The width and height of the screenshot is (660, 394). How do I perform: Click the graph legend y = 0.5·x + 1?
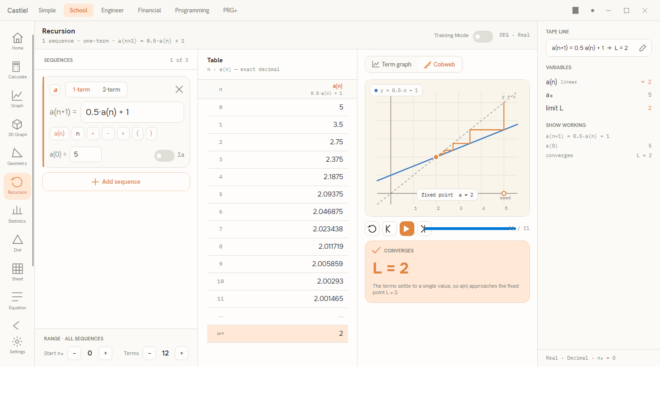pyautogui.click(x=396, y=90)
